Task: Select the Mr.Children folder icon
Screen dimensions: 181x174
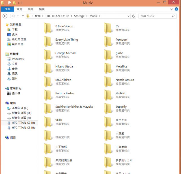Action: click(x=48, y=82)
